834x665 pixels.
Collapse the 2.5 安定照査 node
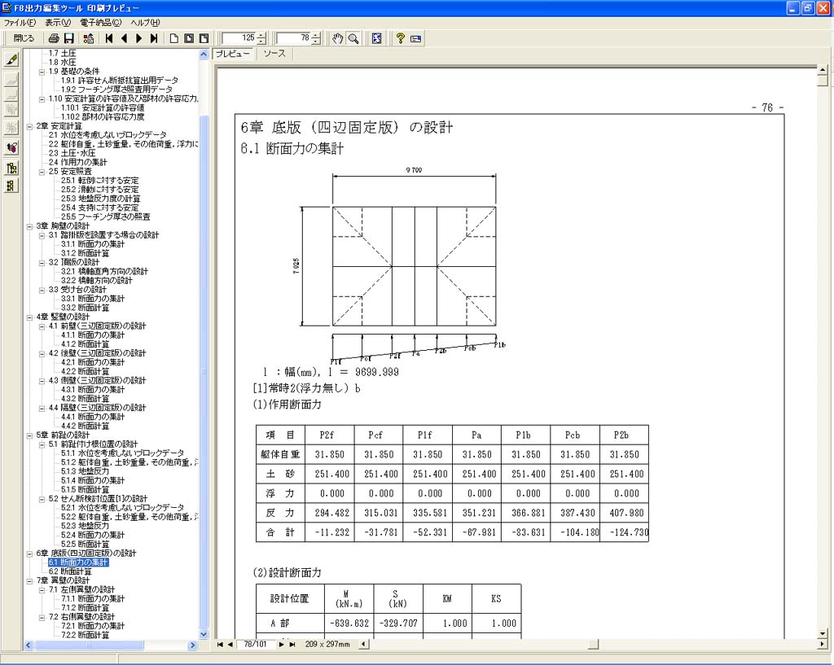[x=42, y=172]
